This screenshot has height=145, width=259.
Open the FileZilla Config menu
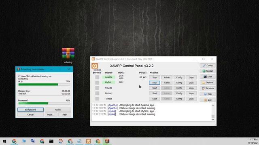179,88
